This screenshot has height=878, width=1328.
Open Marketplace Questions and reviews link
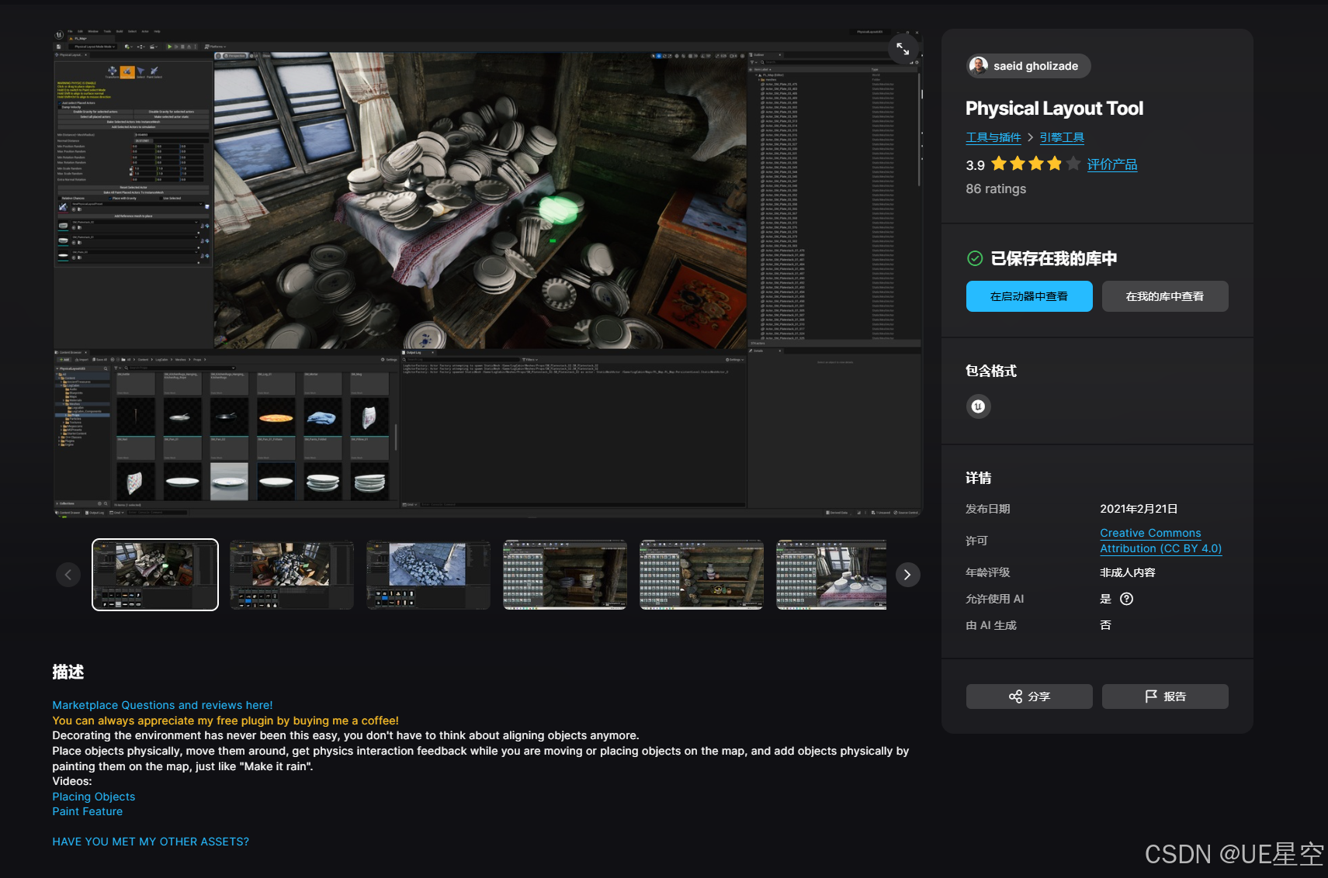point(162,705)
